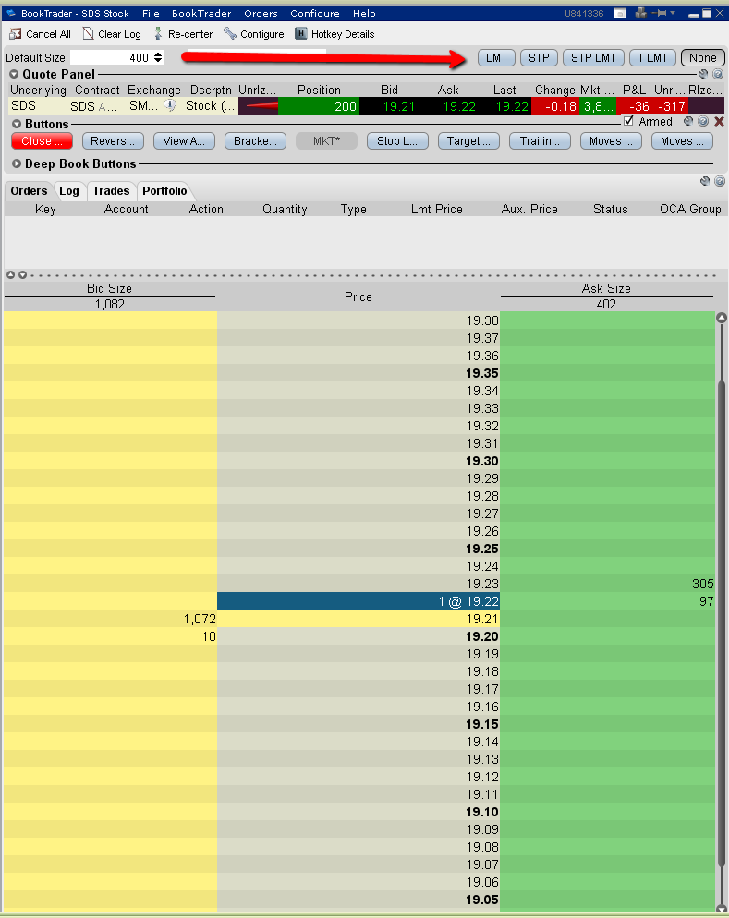Click the OCA Group column header
This screenshot has height=918, width=729.
(690, 209)
